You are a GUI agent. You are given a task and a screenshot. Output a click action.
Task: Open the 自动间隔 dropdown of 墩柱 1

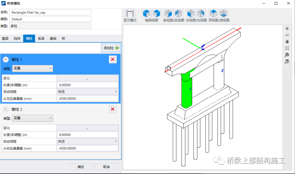click(x=88, y=92)
